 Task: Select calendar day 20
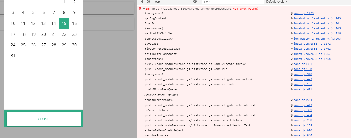44,34
